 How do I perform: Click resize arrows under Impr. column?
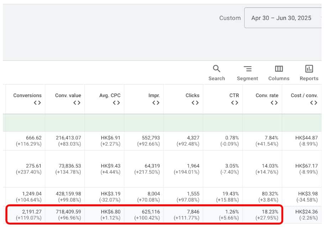click(156, 103)
